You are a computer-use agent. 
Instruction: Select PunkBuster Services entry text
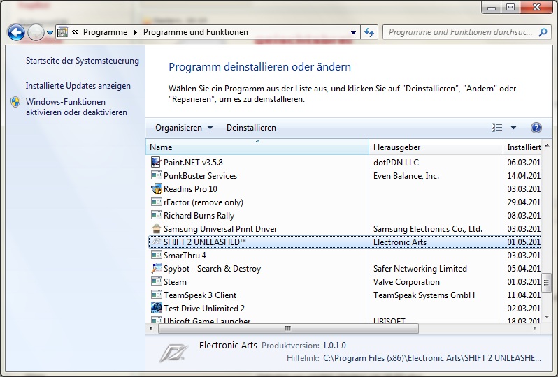pos(200,175)
